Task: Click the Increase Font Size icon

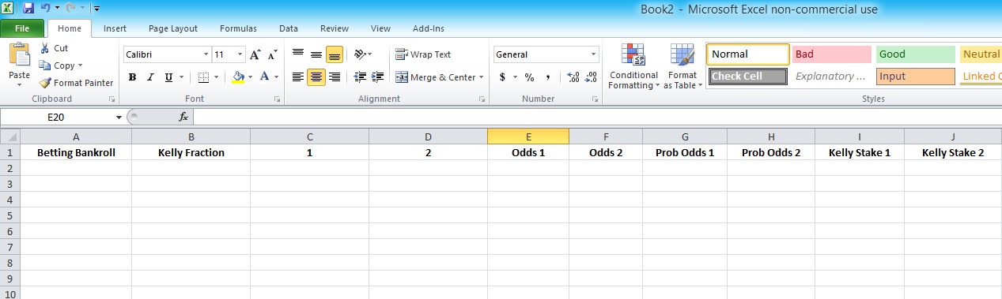Action: coord(255,55)
